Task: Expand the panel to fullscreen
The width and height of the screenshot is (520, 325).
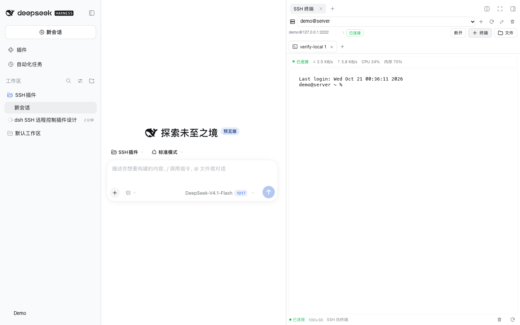Action: pos(500,9)
